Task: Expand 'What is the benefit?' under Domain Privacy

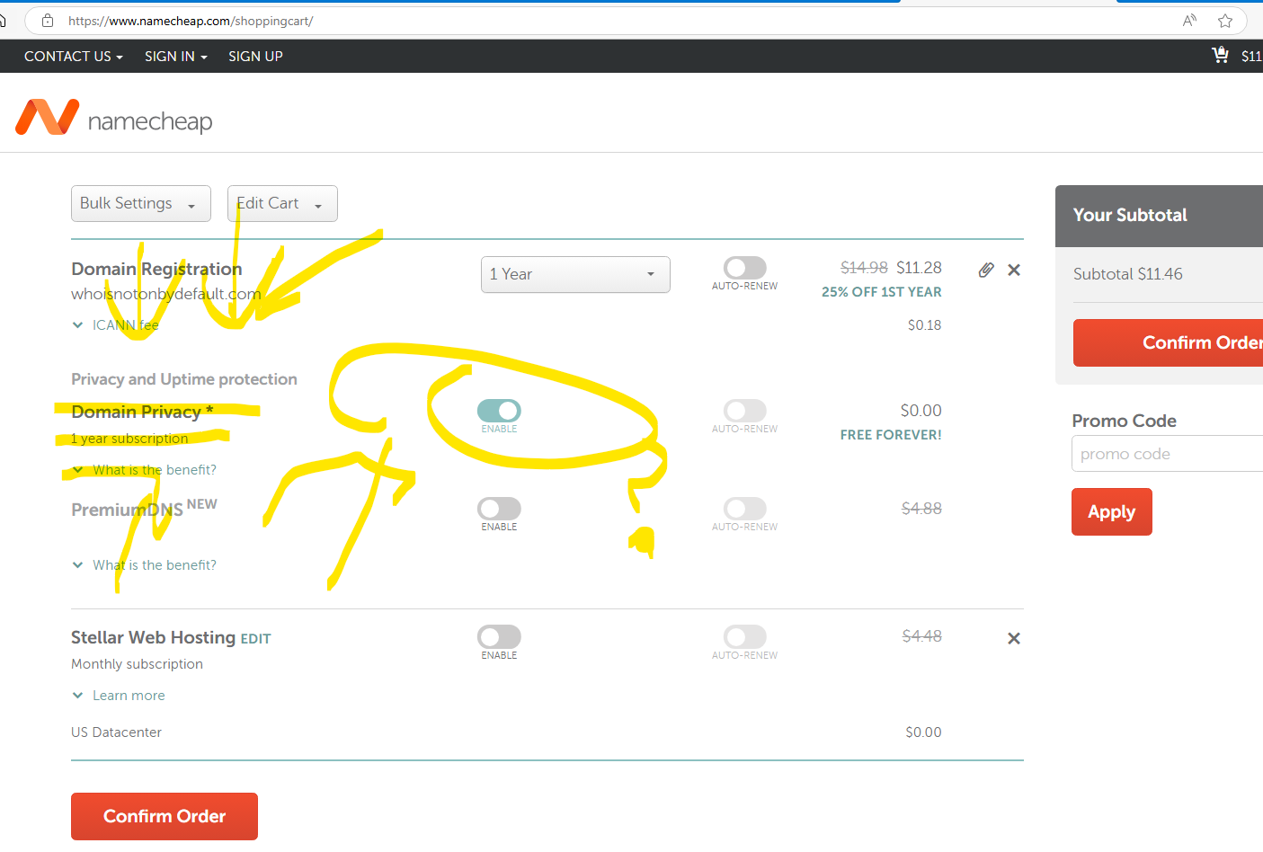Action: click(x=145, y=470)
